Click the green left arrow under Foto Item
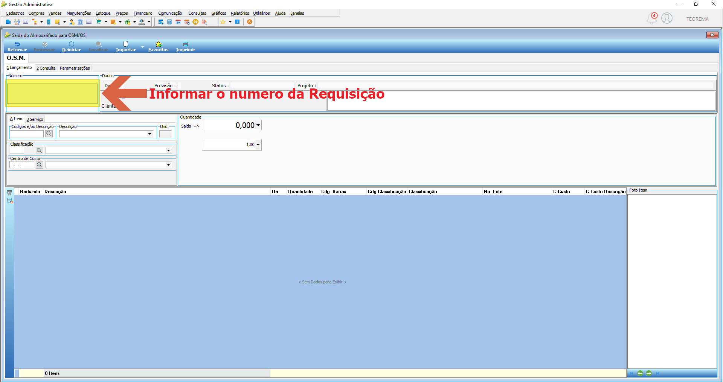Image resolution: width=723 pixels, height=382 pixels. click(640, 373)
